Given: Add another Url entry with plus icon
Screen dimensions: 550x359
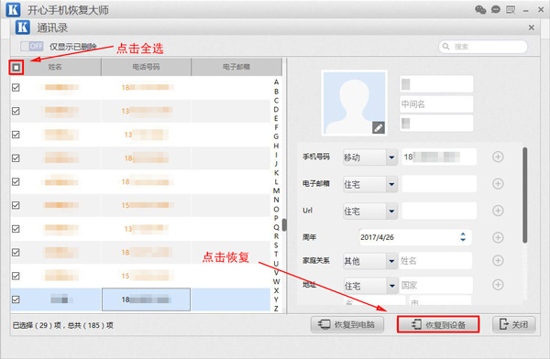Looking at the screenshot, I should 498,211.
